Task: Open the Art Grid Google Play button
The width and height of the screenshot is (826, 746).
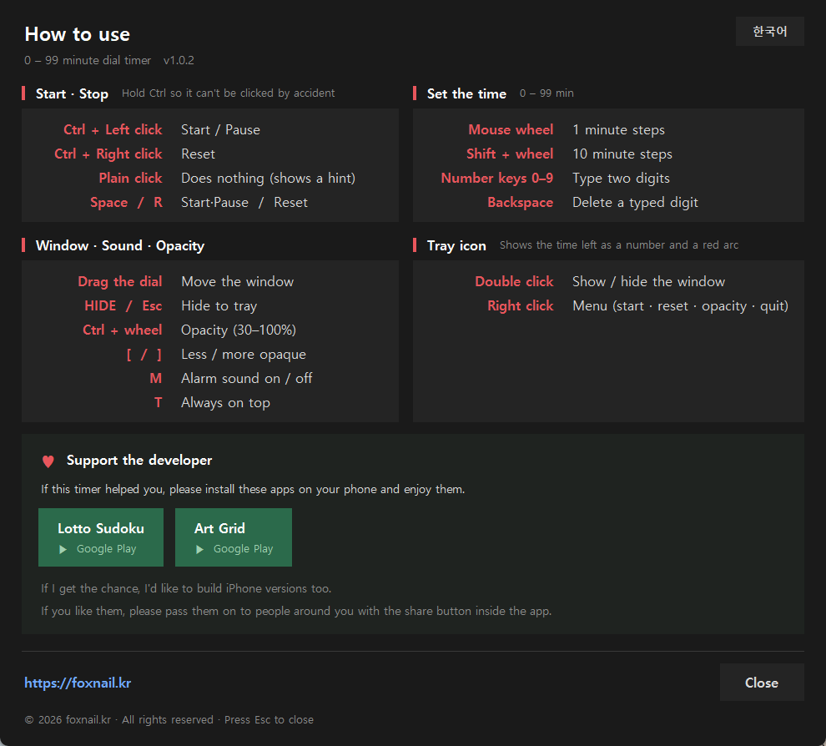Action: click(x=234, y=537)
